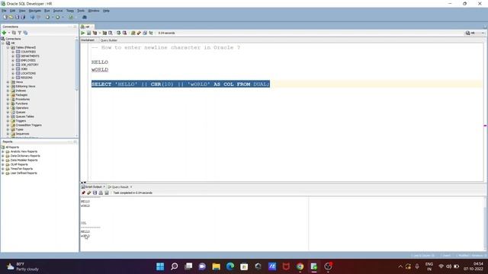This screenshot has height=274, width=488.
Task: Click the Save icon in main toolbar
Action: coord(17,18)
